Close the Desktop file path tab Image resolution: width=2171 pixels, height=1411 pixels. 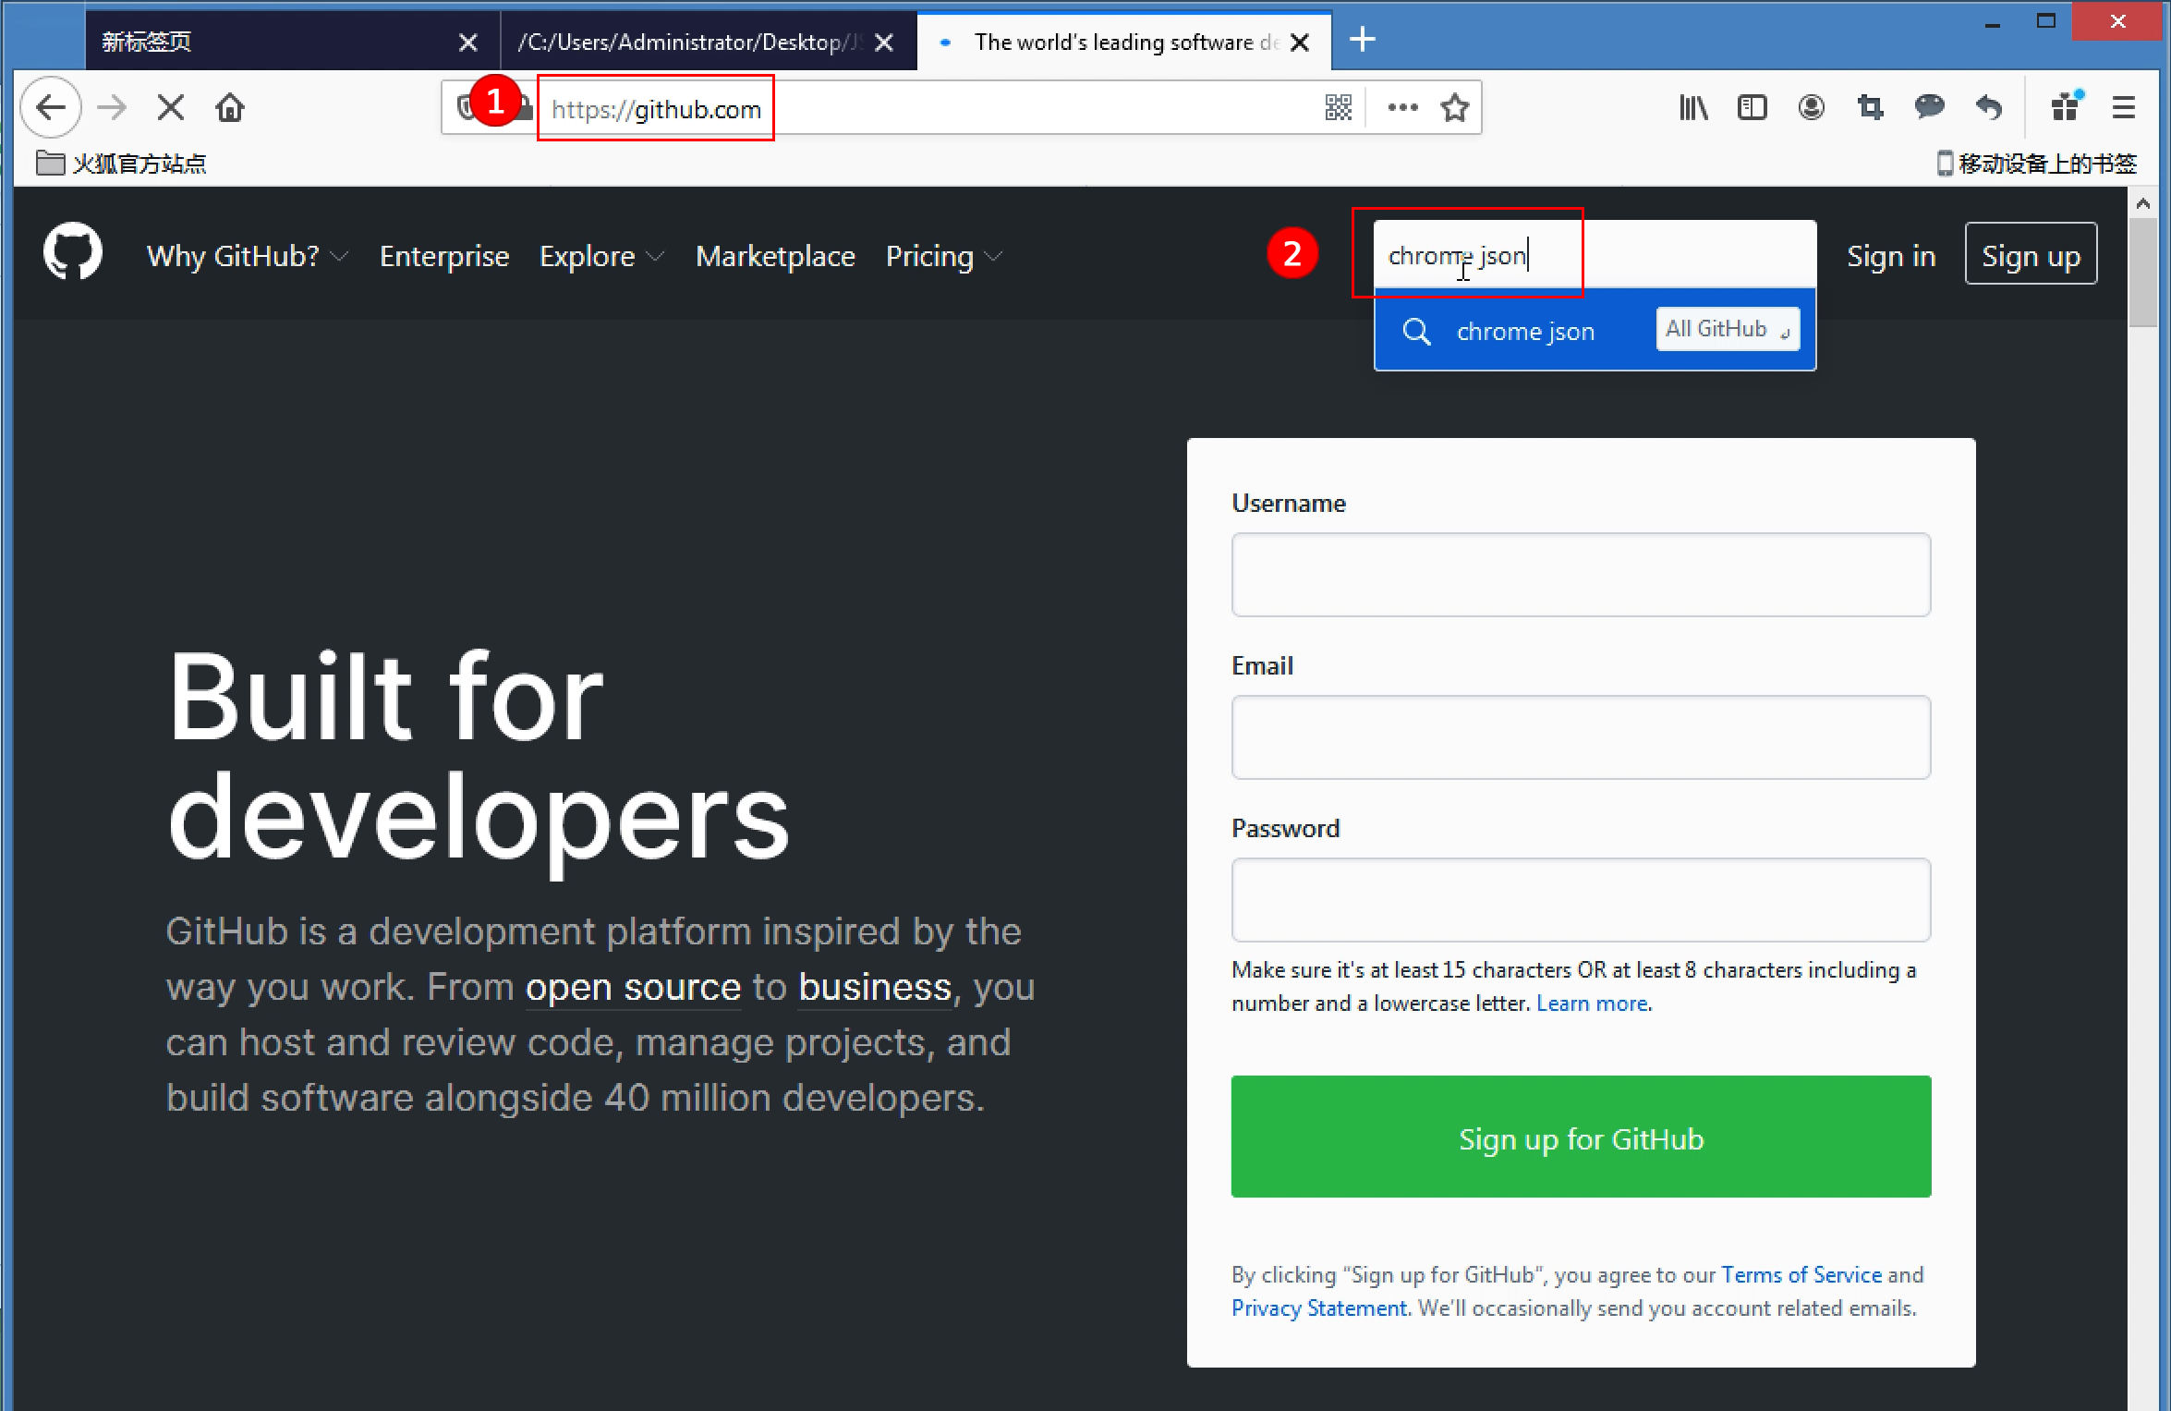click(884, 43)
